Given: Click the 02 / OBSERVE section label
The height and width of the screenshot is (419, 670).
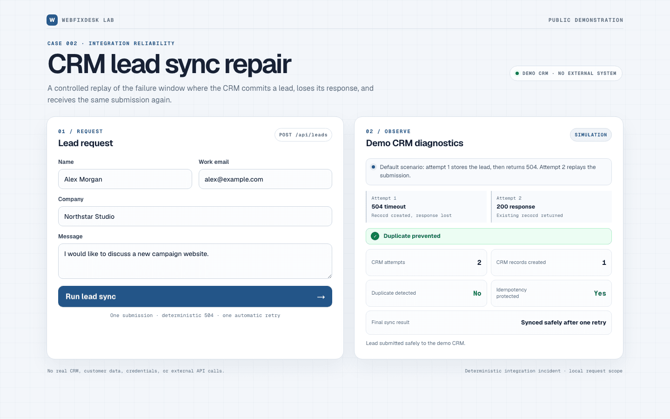Looking at the screenshot, I should [388, 131].
